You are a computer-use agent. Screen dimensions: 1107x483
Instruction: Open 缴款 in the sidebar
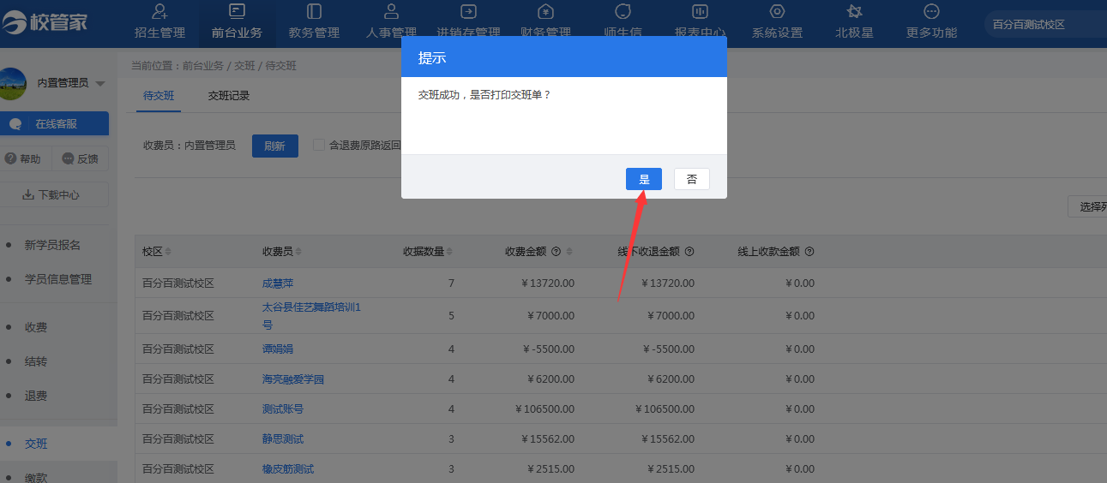[x=36, y=477]
